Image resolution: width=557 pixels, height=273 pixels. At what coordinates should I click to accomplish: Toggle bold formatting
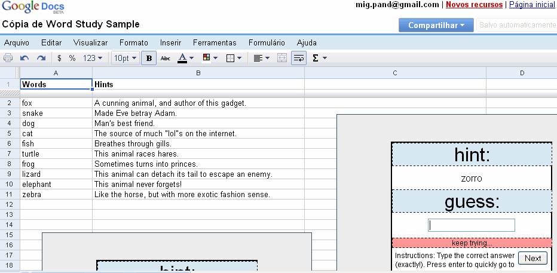[x=149, y=58]
